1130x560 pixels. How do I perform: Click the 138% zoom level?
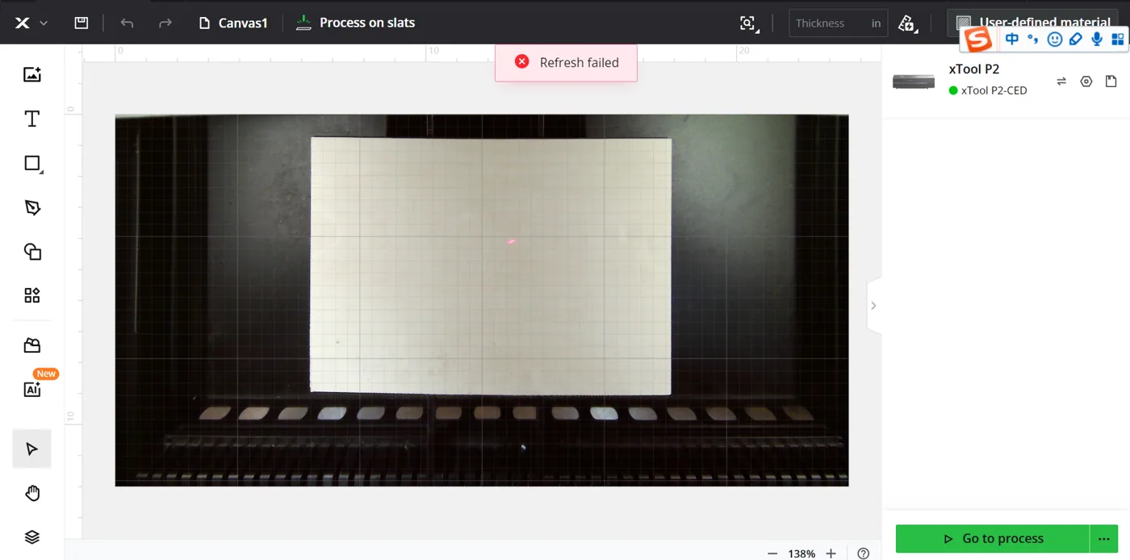point(801,554)
